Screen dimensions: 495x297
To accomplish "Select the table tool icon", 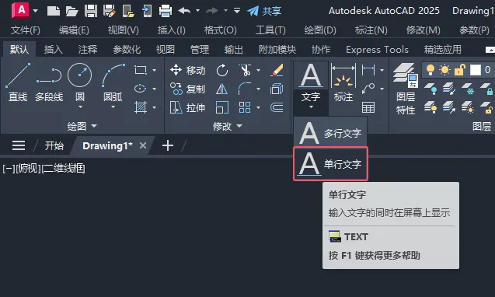I will (x=368, y=107).
